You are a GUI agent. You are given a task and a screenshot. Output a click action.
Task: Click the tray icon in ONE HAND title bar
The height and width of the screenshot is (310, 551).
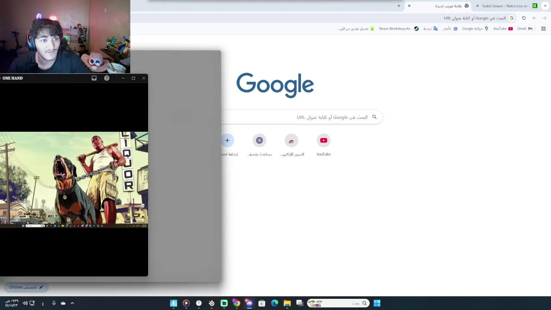coord(94,78)
